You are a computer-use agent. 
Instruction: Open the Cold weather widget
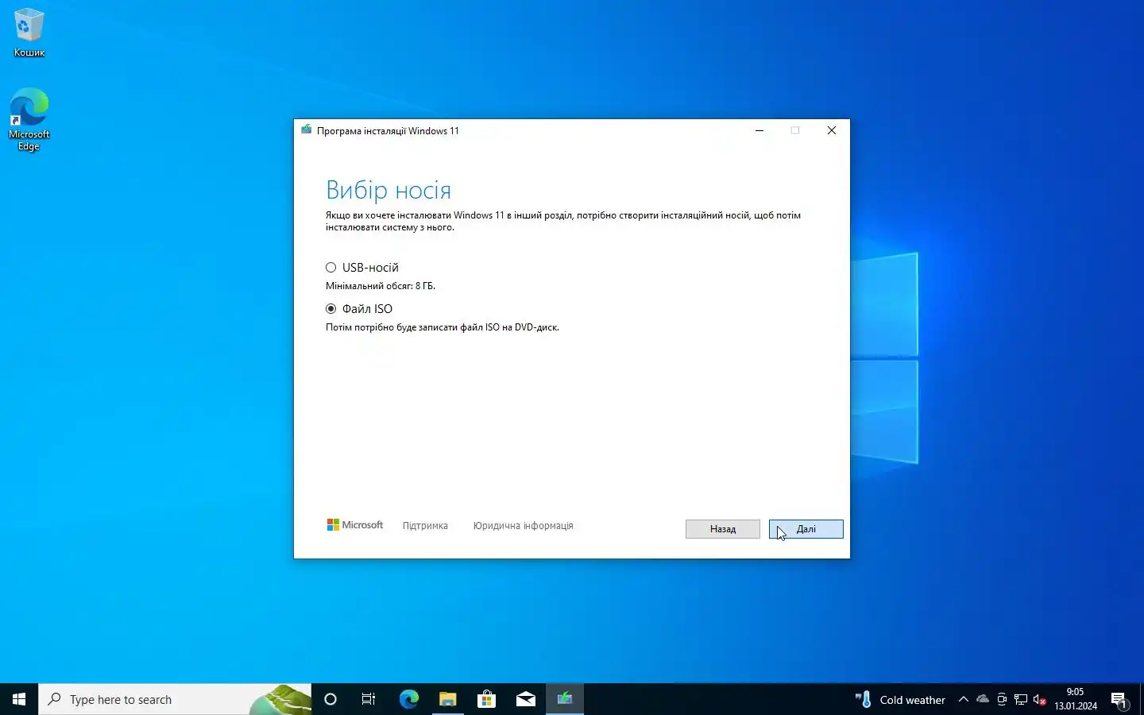click(900, 700)
